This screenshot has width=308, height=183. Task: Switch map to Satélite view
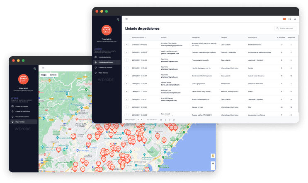tap(53, 75)
